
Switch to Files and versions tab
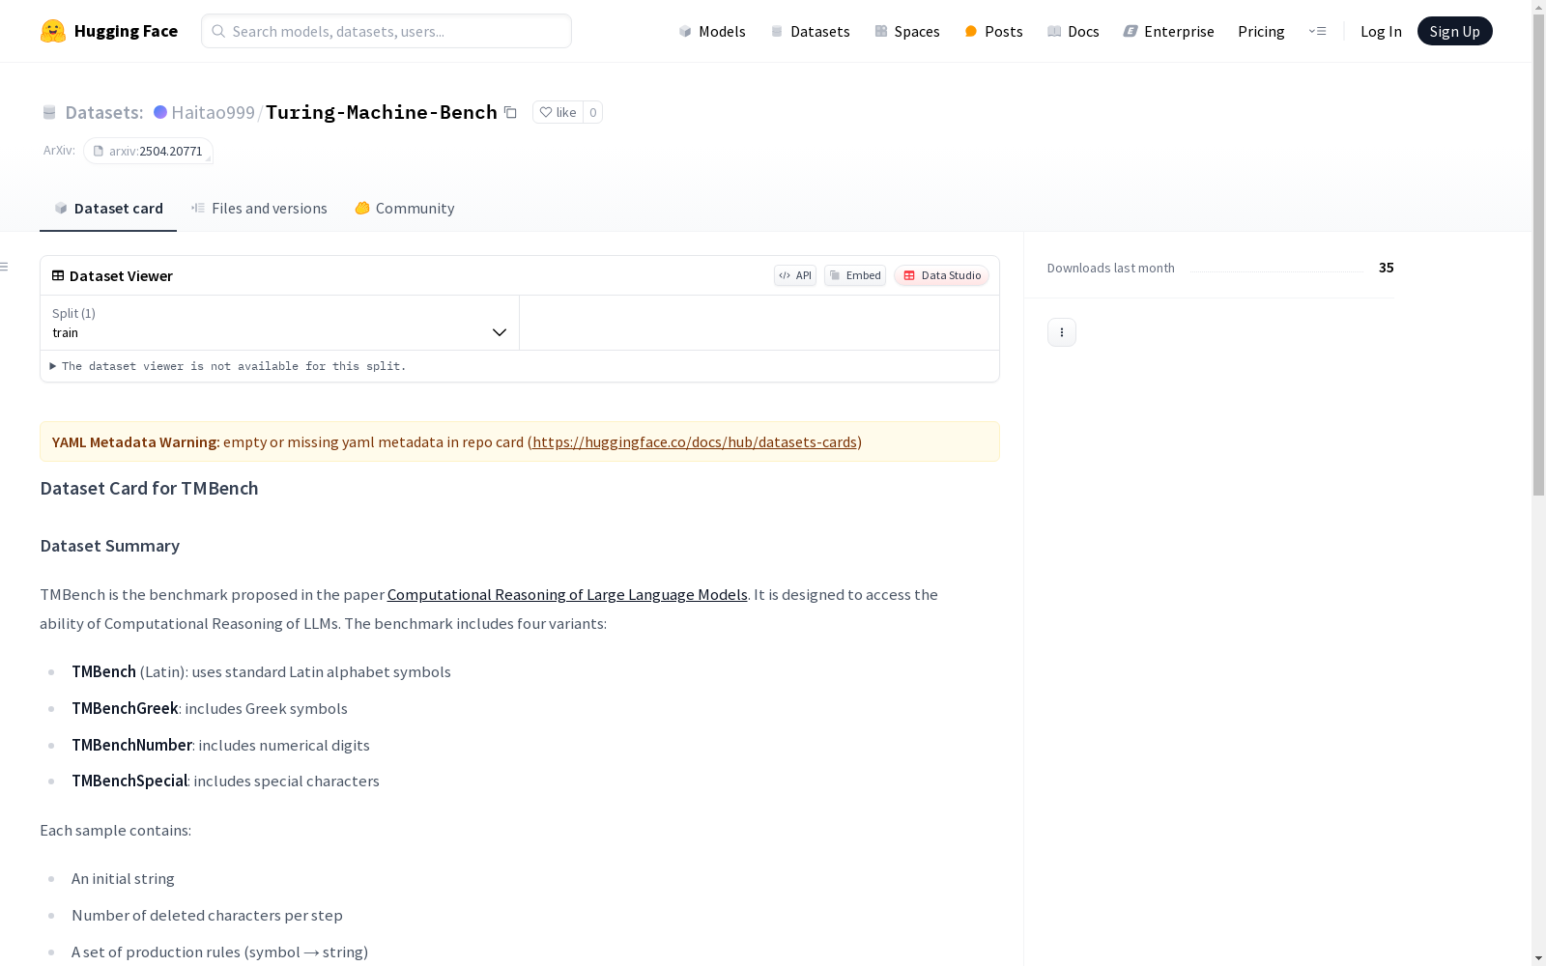click(259, 209)
